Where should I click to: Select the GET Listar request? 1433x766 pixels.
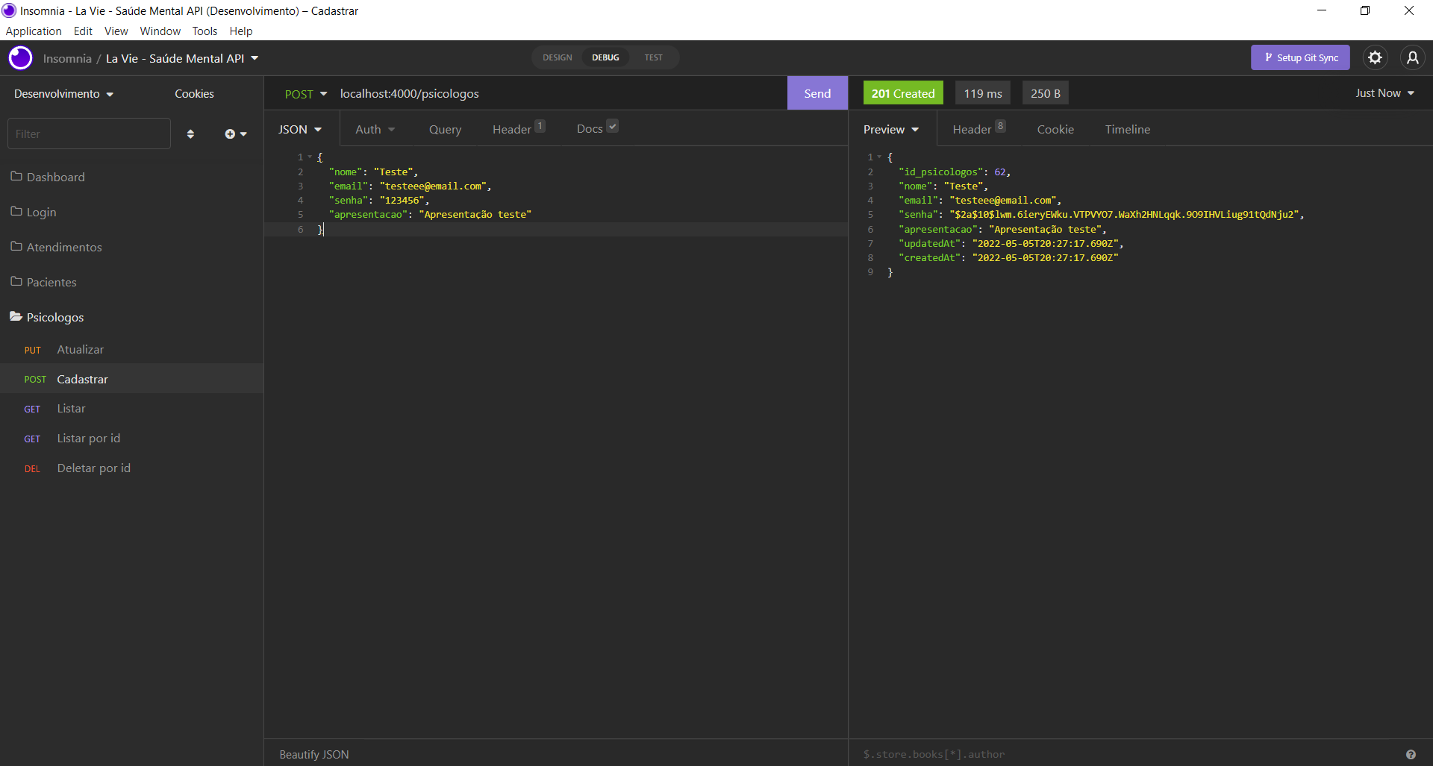(x=131, y=409)
